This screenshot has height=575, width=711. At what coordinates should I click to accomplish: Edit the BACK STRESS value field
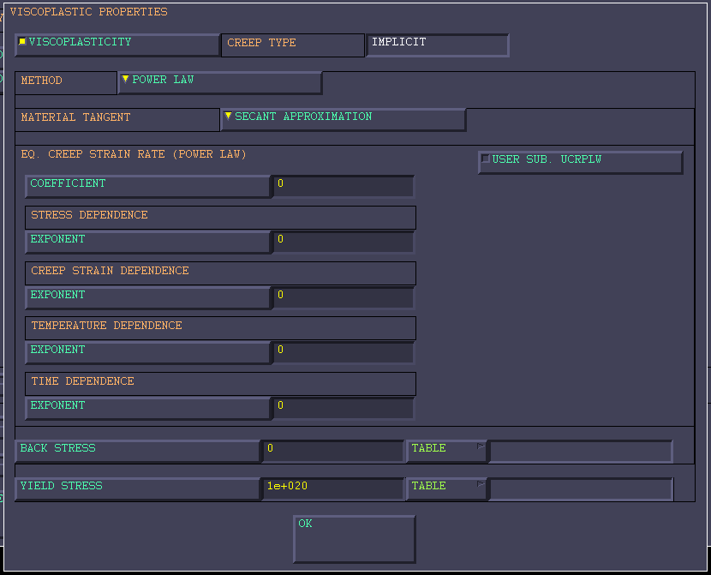(x=333, y=452)
